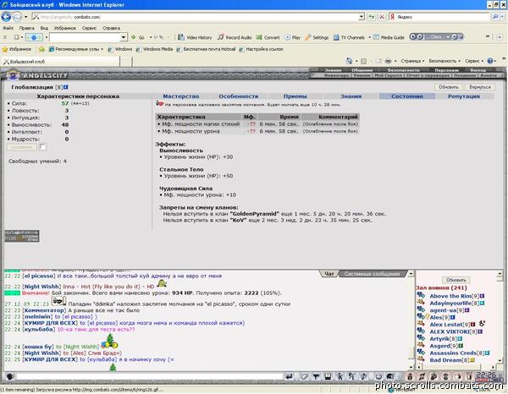This screenshot has height=394, width=508.
Task: Open Media Guide in the toolbar
Action: coord(389,37)
